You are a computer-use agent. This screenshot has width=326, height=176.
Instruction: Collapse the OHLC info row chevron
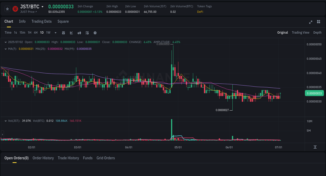click(x=5, y=42)
